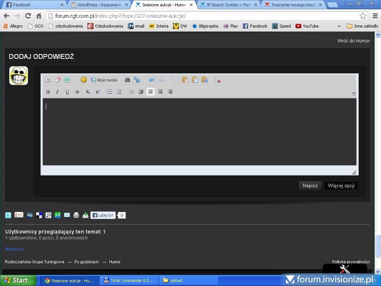Insert a bulleted list

[109, 92]
